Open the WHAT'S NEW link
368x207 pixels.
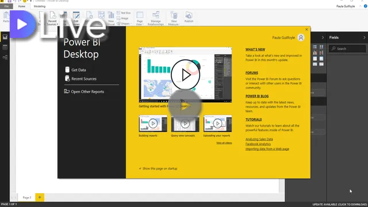click(x=255, y=49)
